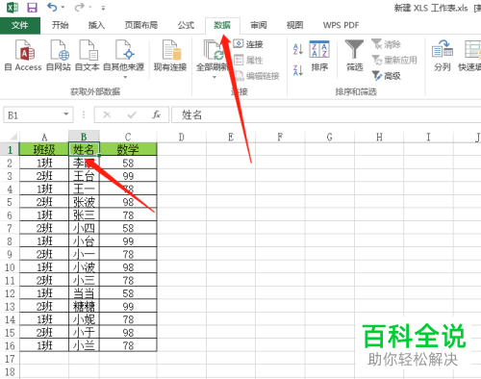This screenshot has height=379, width=481.
Task: Sort descending with the Z-A icon
Action: [298, 70]
